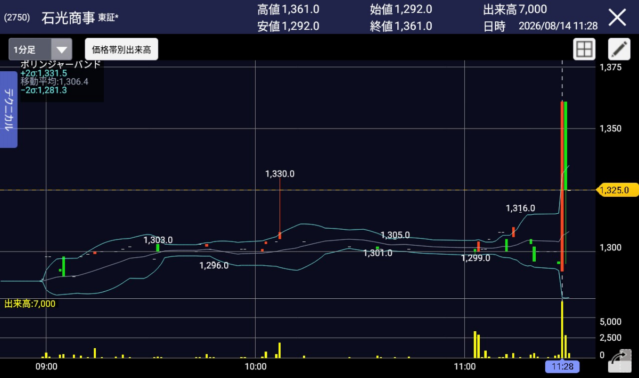Click the 1,350 price axis label
Screen dimensions: 639x378
click(610, 128)
